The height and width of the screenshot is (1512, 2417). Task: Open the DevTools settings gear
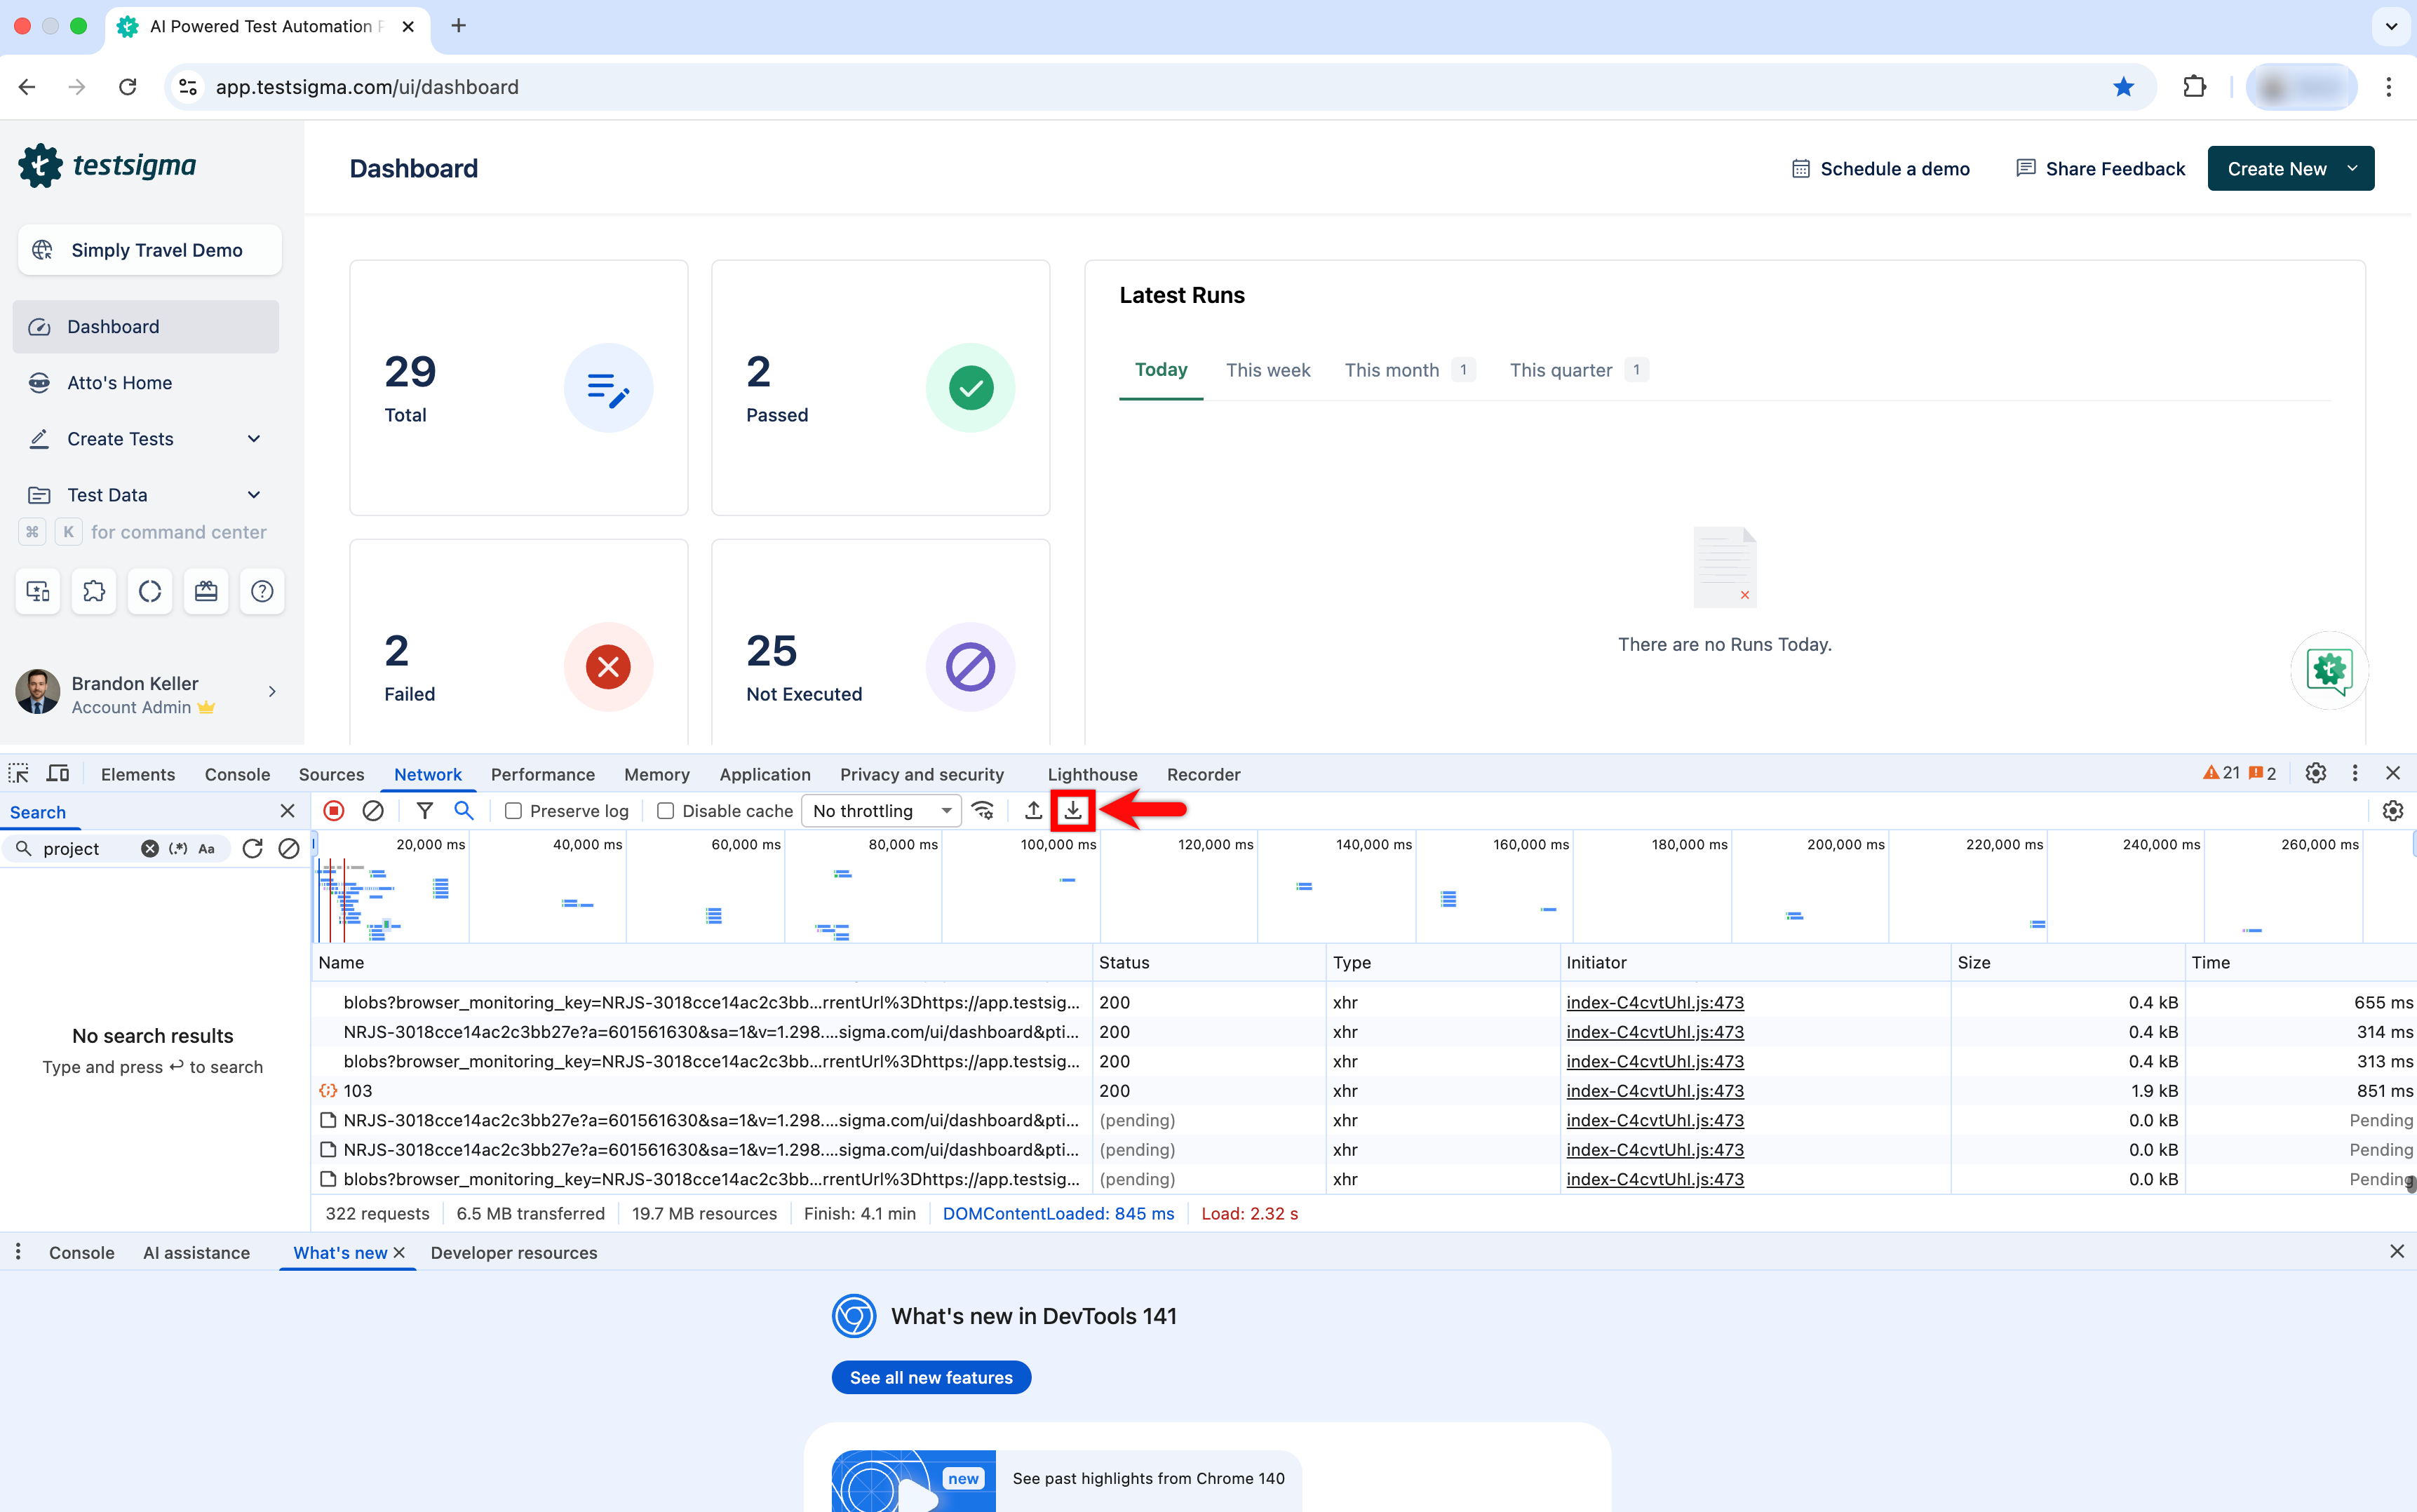pyautogui.click(x=2315, y=773)
